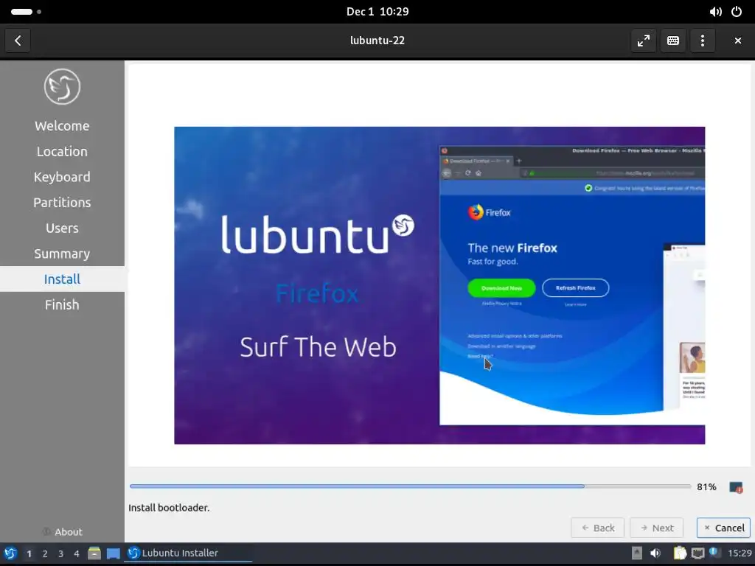Toggle the install log icon beside 81%
755x566 pixels.
pyautogui.click(x=736, y=487)
